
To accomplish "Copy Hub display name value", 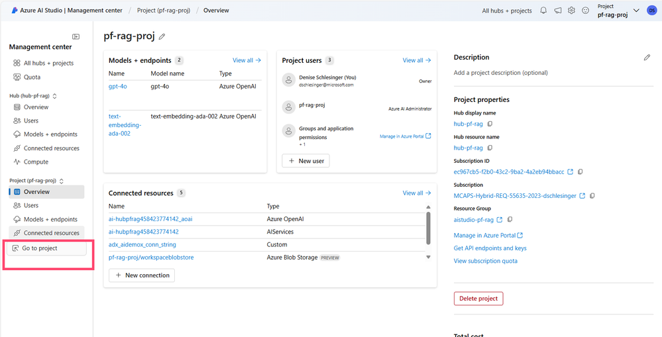I will pyautogui.click(x=490, y=124).
